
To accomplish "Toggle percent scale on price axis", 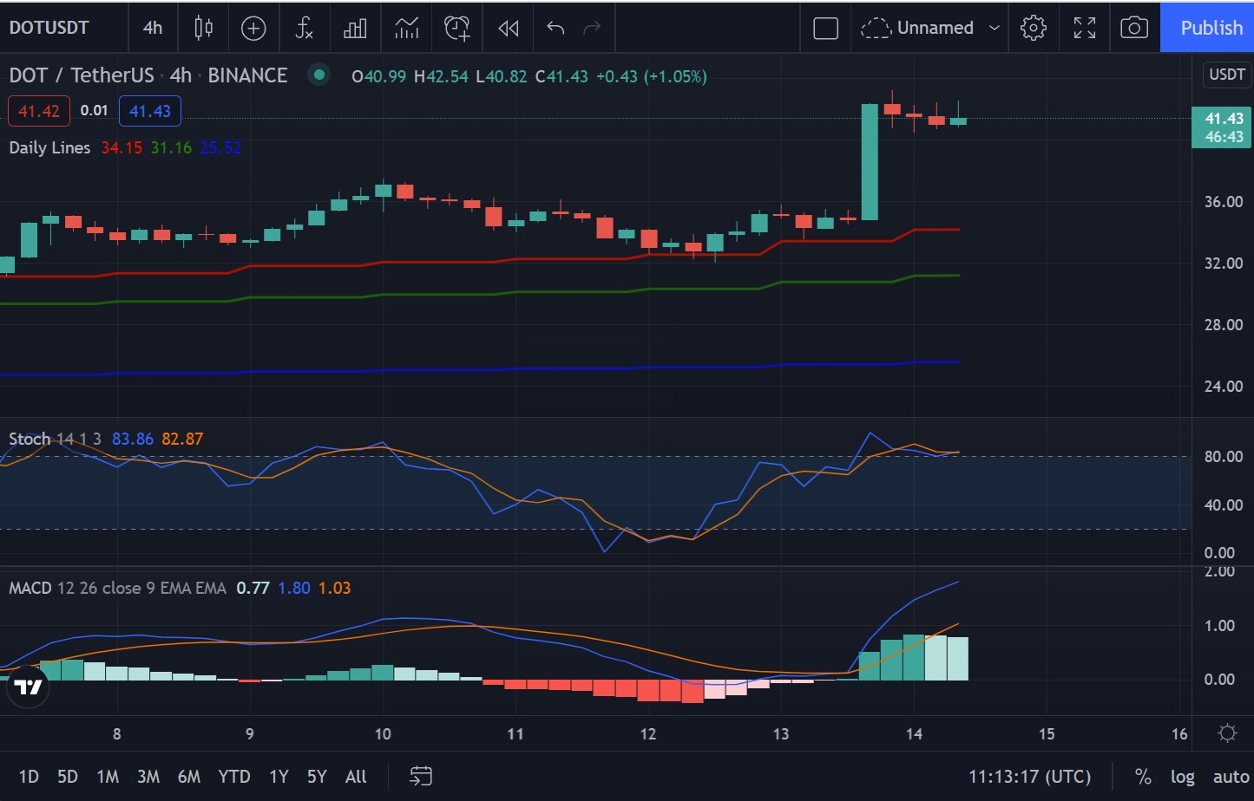I will [1143, 777].
